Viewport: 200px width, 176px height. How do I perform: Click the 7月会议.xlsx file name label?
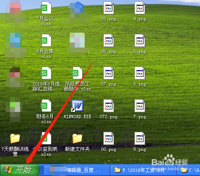pos(46,21)
